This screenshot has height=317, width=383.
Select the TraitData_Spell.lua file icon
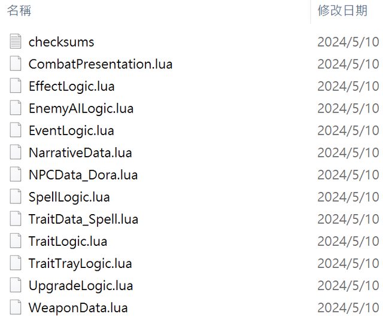coord(16,218)
